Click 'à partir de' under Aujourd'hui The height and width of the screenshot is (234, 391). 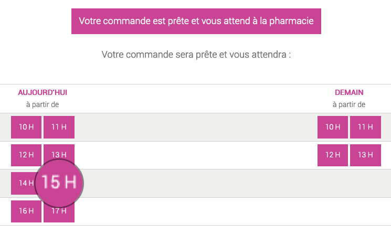coord(43,104)
